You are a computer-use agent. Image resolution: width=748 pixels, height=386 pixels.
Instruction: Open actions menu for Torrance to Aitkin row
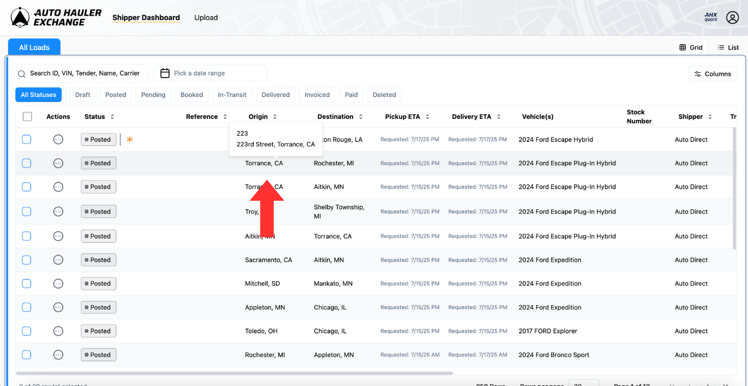pos(58,187)
